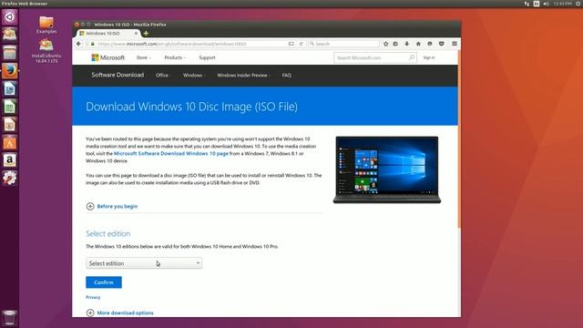Image resolution: width=583 pixels, height=328 pixels.
Task: Click the "Select edition" section heading
Action: pos(108,233)
